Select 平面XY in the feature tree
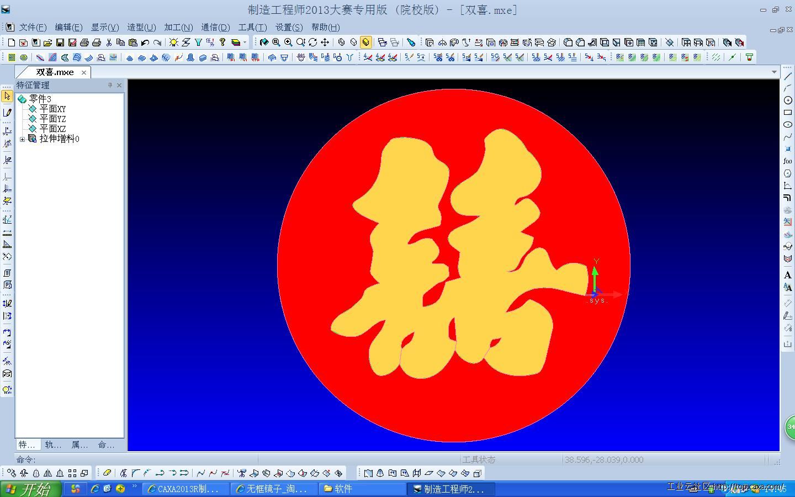 [52, 109]
